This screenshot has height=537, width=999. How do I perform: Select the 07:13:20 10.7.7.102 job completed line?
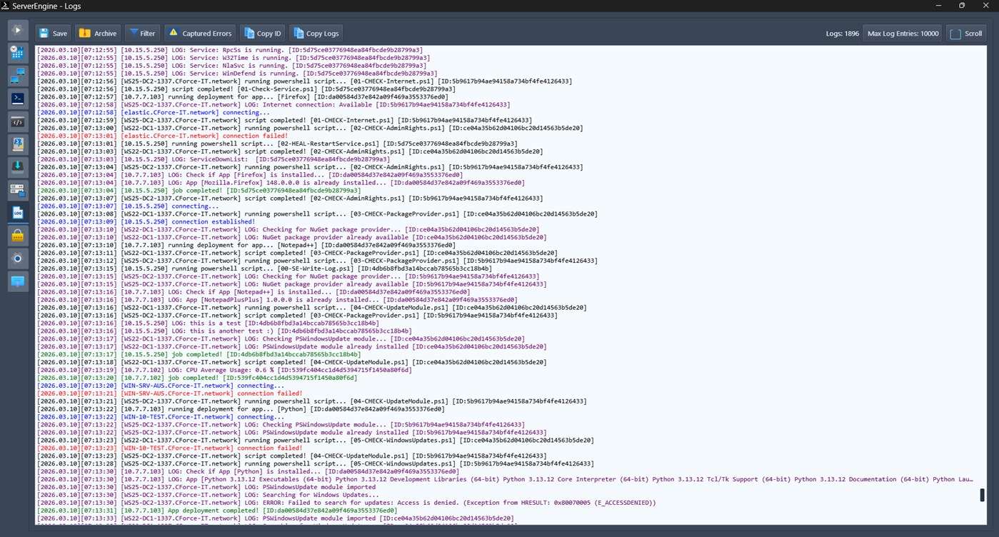(x=197, y=378)
